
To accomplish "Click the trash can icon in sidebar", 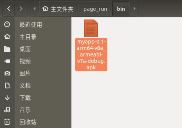I will coord(7,122).
